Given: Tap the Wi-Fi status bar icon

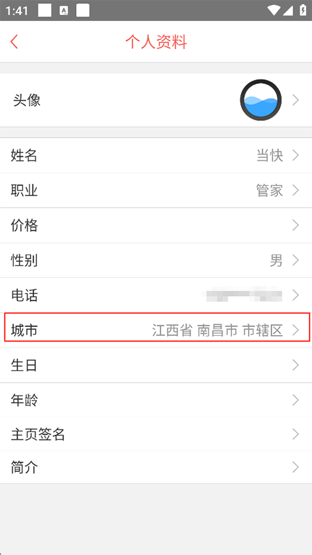Looking at the screenshot, I should click(274, 10).
